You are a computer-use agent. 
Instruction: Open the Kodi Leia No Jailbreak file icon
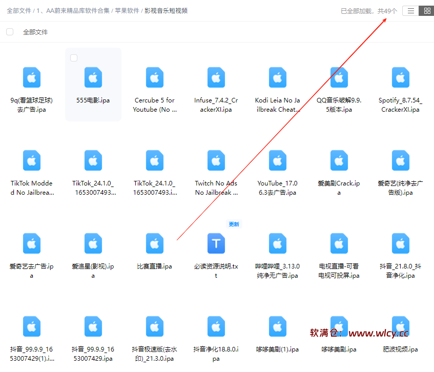click(278, 77)
